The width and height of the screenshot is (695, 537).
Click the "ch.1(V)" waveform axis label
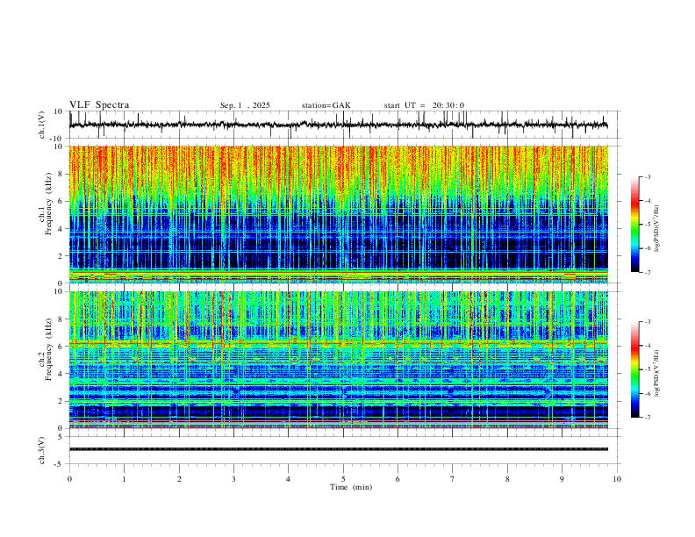tap(42, 125)
